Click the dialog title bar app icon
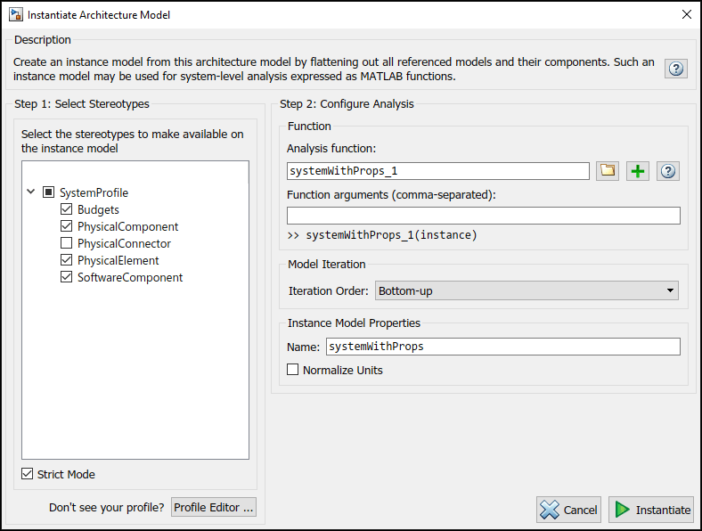The width and height of the screenshot is (702, 531). coord(16,14)
